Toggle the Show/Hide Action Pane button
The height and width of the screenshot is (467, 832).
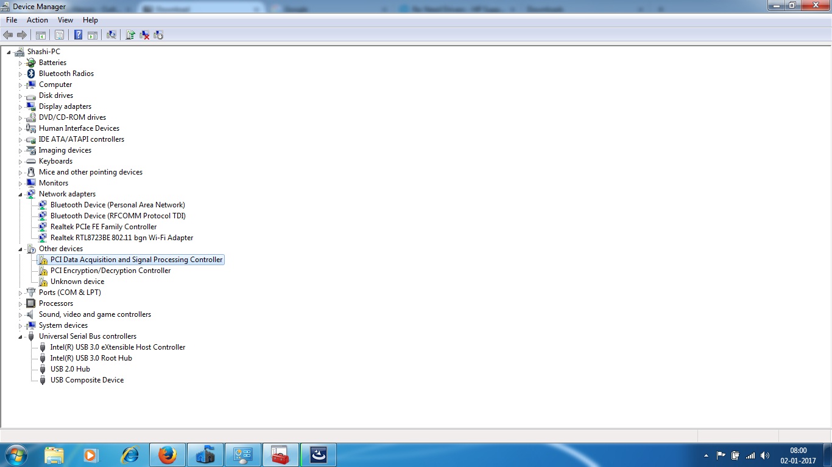(93, 35)
